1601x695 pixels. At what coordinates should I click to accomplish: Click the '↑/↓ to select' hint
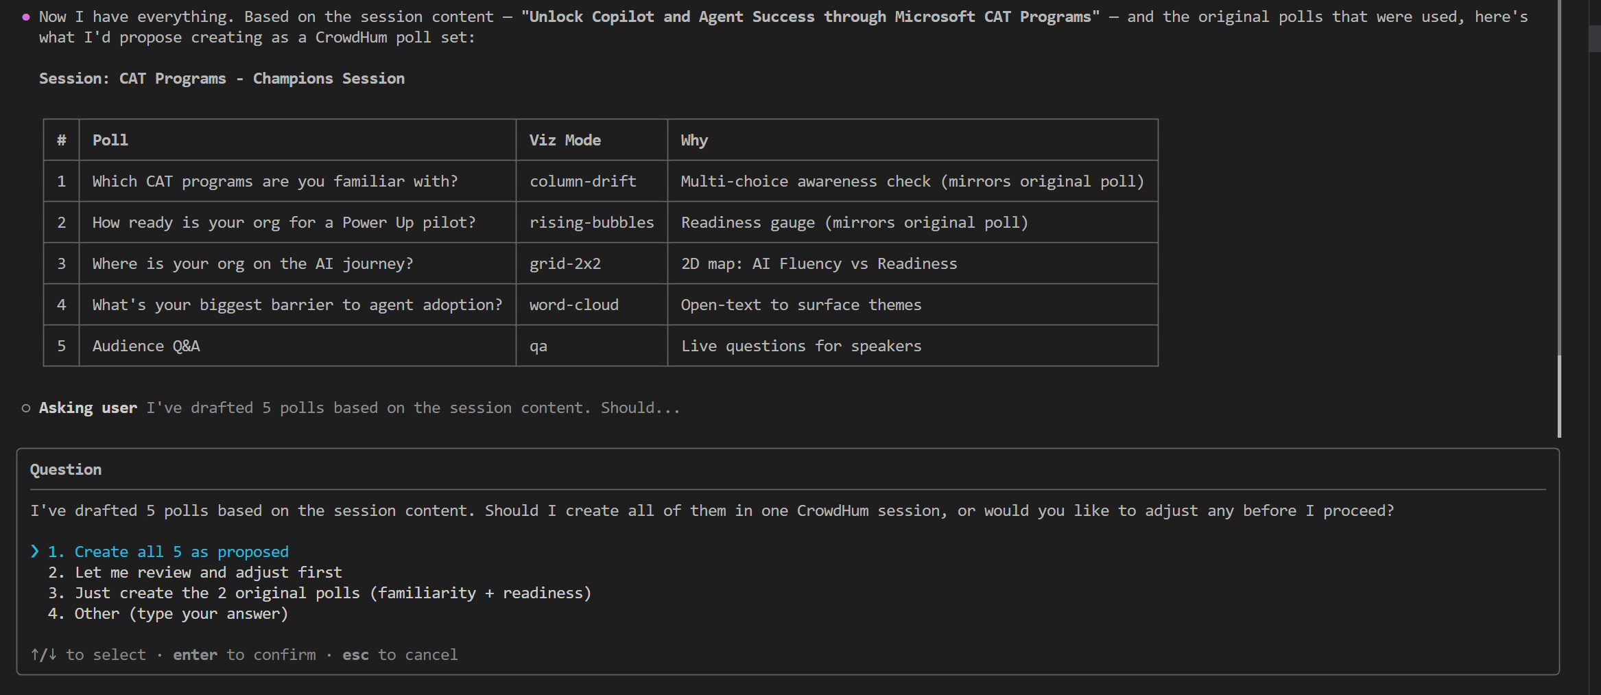(88, 655)
